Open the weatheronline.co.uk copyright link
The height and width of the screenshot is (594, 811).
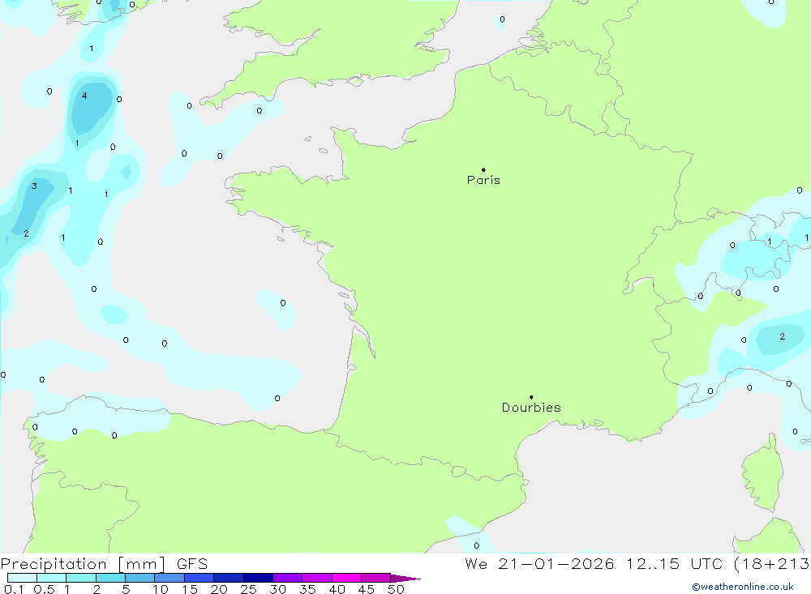point(742,587)
